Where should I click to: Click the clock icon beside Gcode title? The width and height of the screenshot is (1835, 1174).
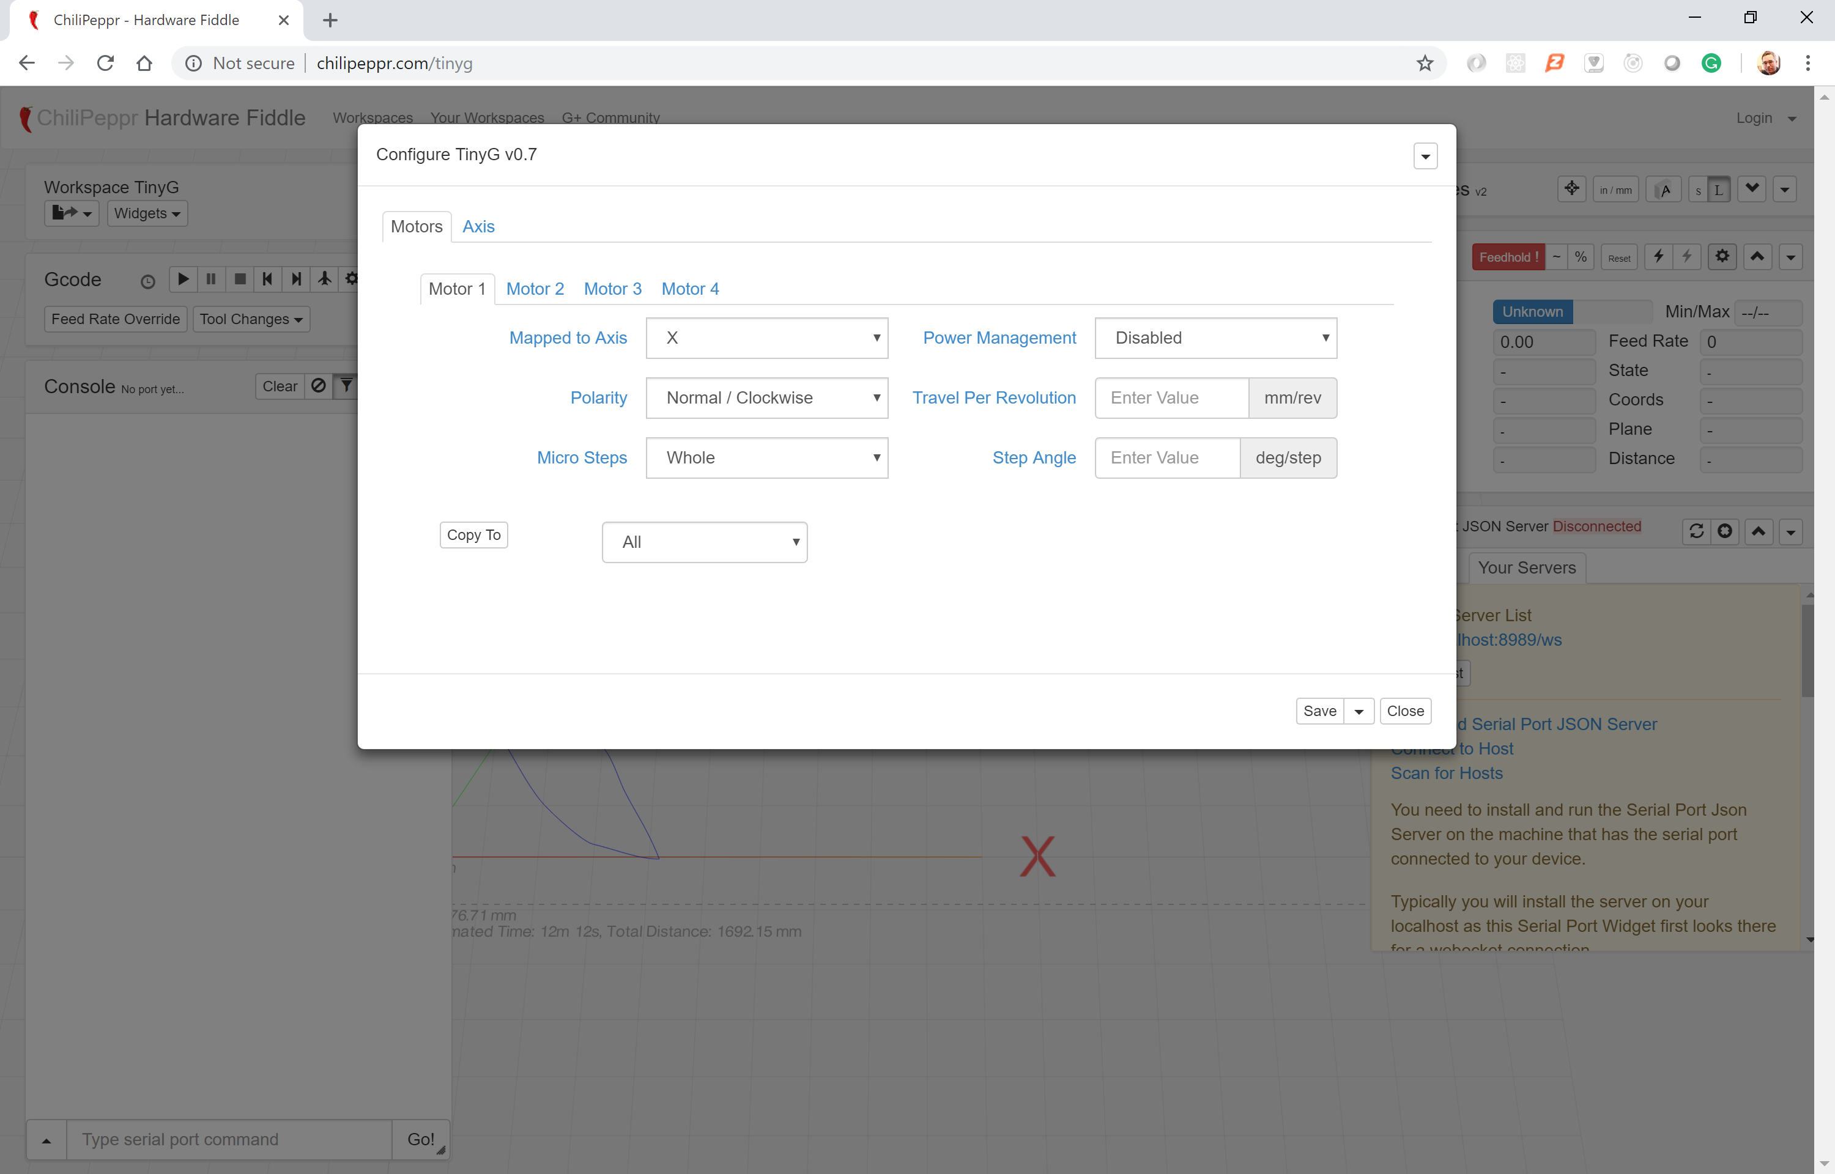click(x=148, y=282)
